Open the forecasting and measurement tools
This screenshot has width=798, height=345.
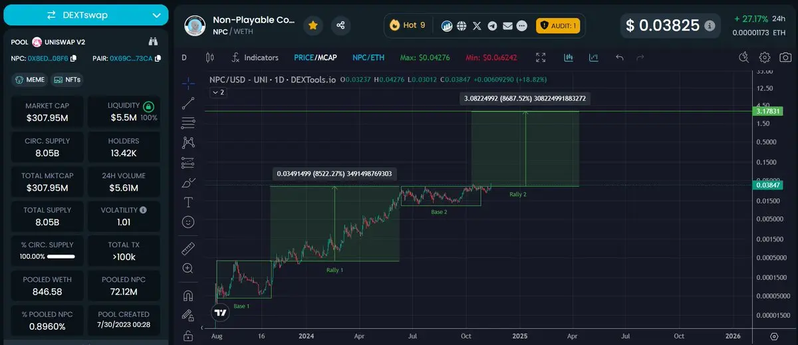pos(188,162)
